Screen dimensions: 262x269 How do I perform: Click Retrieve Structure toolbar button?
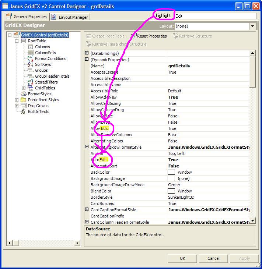coord(192,36)
